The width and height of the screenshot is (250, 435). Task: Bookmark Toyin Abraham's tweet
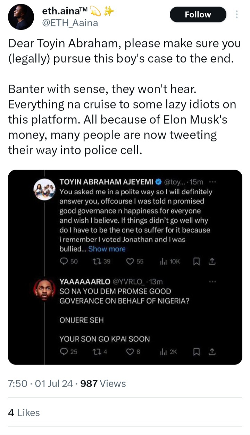click(196, 262)
